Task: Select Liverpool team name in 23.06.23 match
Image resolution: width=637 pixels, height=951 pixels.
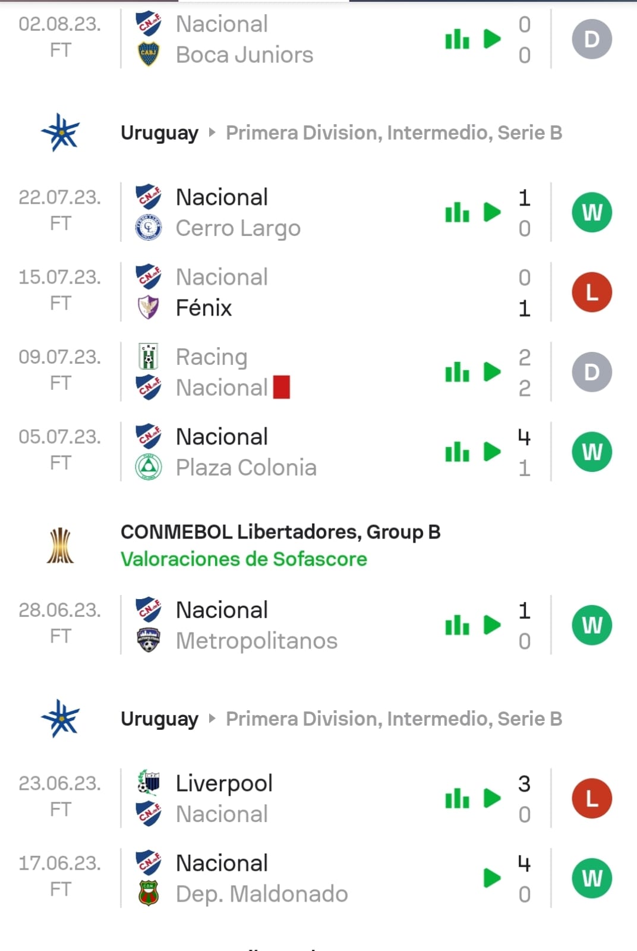Action: pos(224,783)
